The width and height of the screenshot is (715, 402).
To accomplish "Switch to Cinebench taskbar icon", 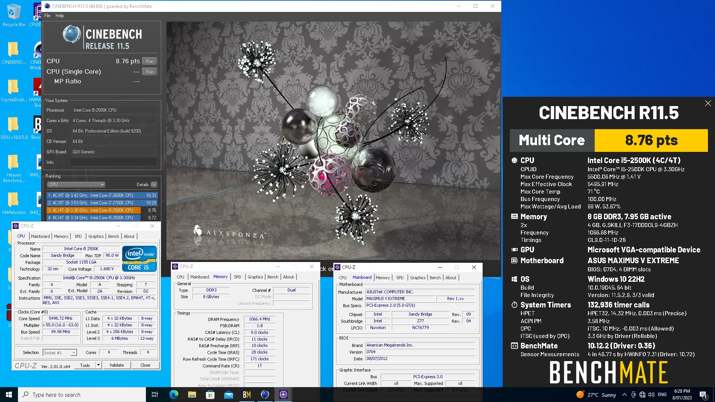I will coord(265,395).
